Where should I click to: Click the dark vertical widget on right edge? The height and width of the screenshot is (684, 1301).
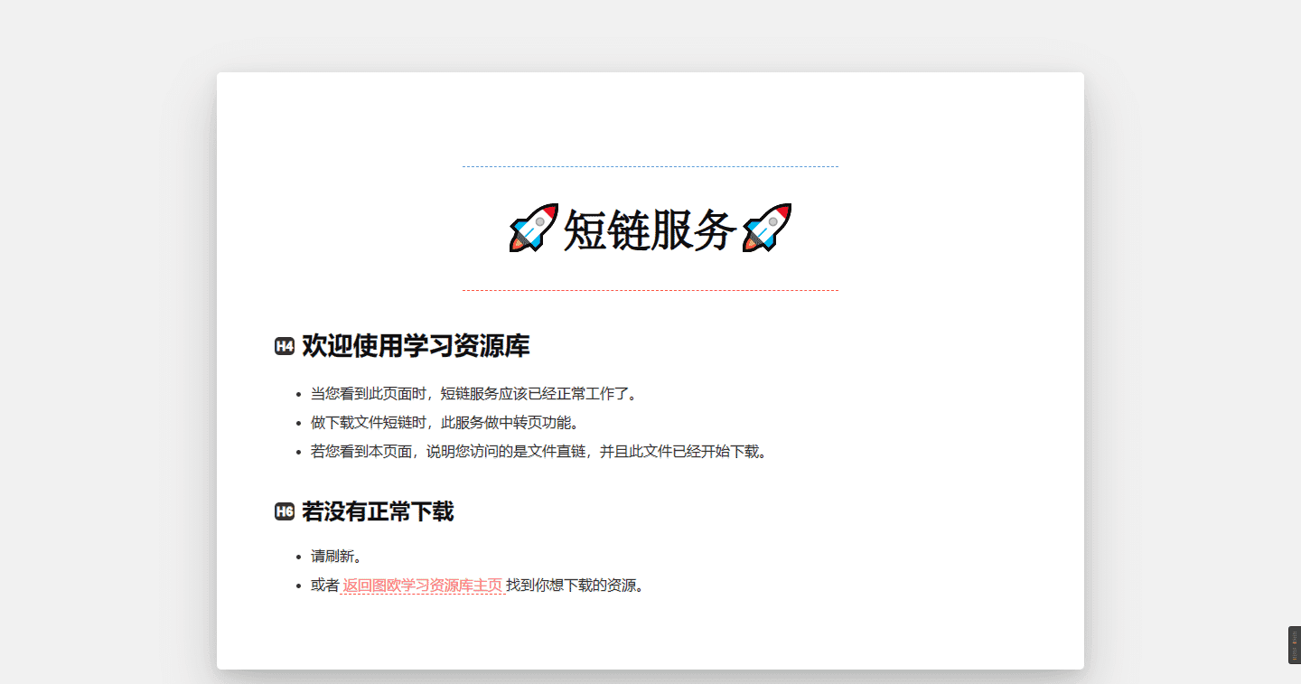[1295, 643]
